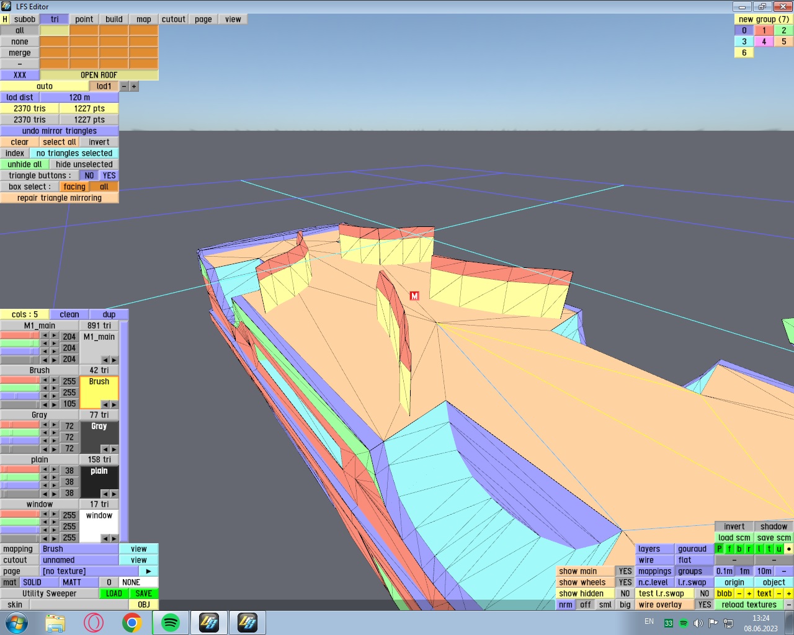Select the r right view button
794x635 pixels.
point(749,549)
